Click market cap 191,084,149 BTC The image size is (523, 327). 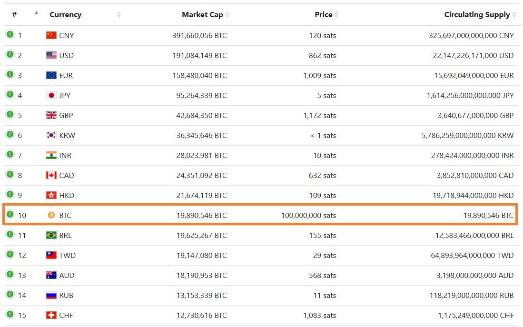[199, 55]
